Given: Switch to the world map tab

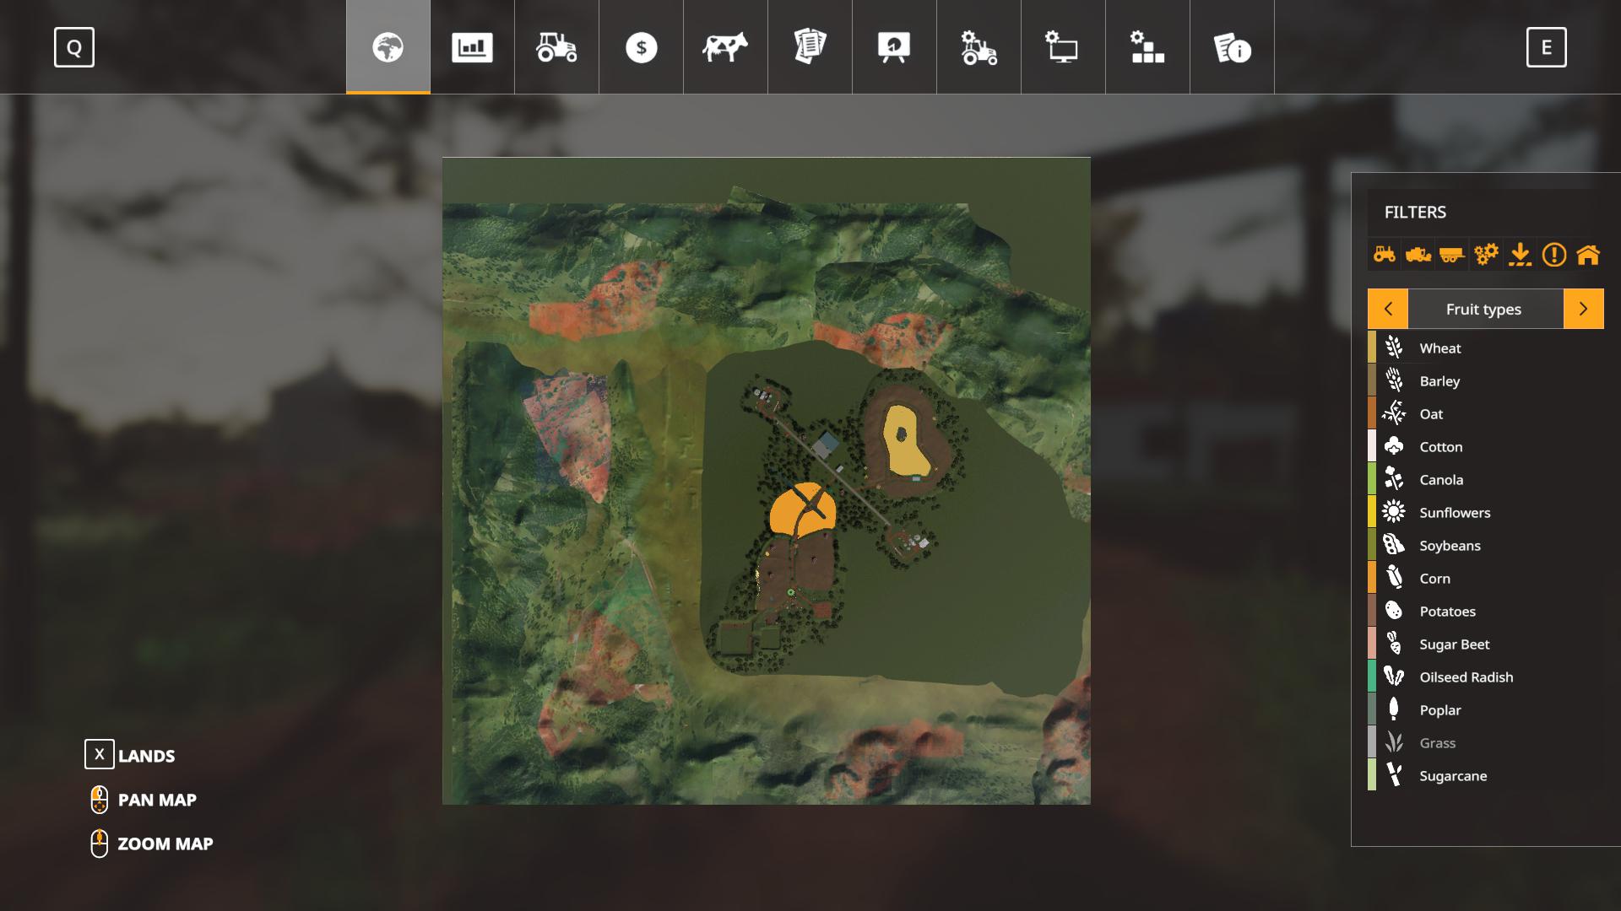Looking at the screenshot, I should pyautogui.click(x=388, y=47).
